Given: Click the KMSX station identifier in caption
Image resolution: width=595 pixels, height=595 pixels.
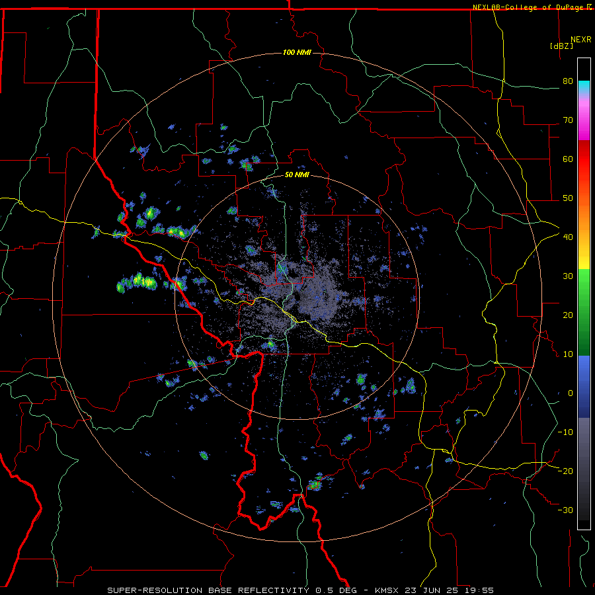Looking at the screenshot, I should pos(387,590).
